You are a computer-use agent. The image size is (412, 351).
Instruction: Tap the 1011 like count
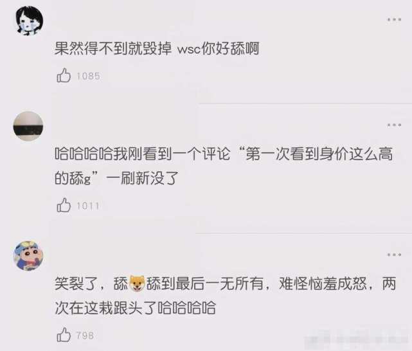pos(88,206)
